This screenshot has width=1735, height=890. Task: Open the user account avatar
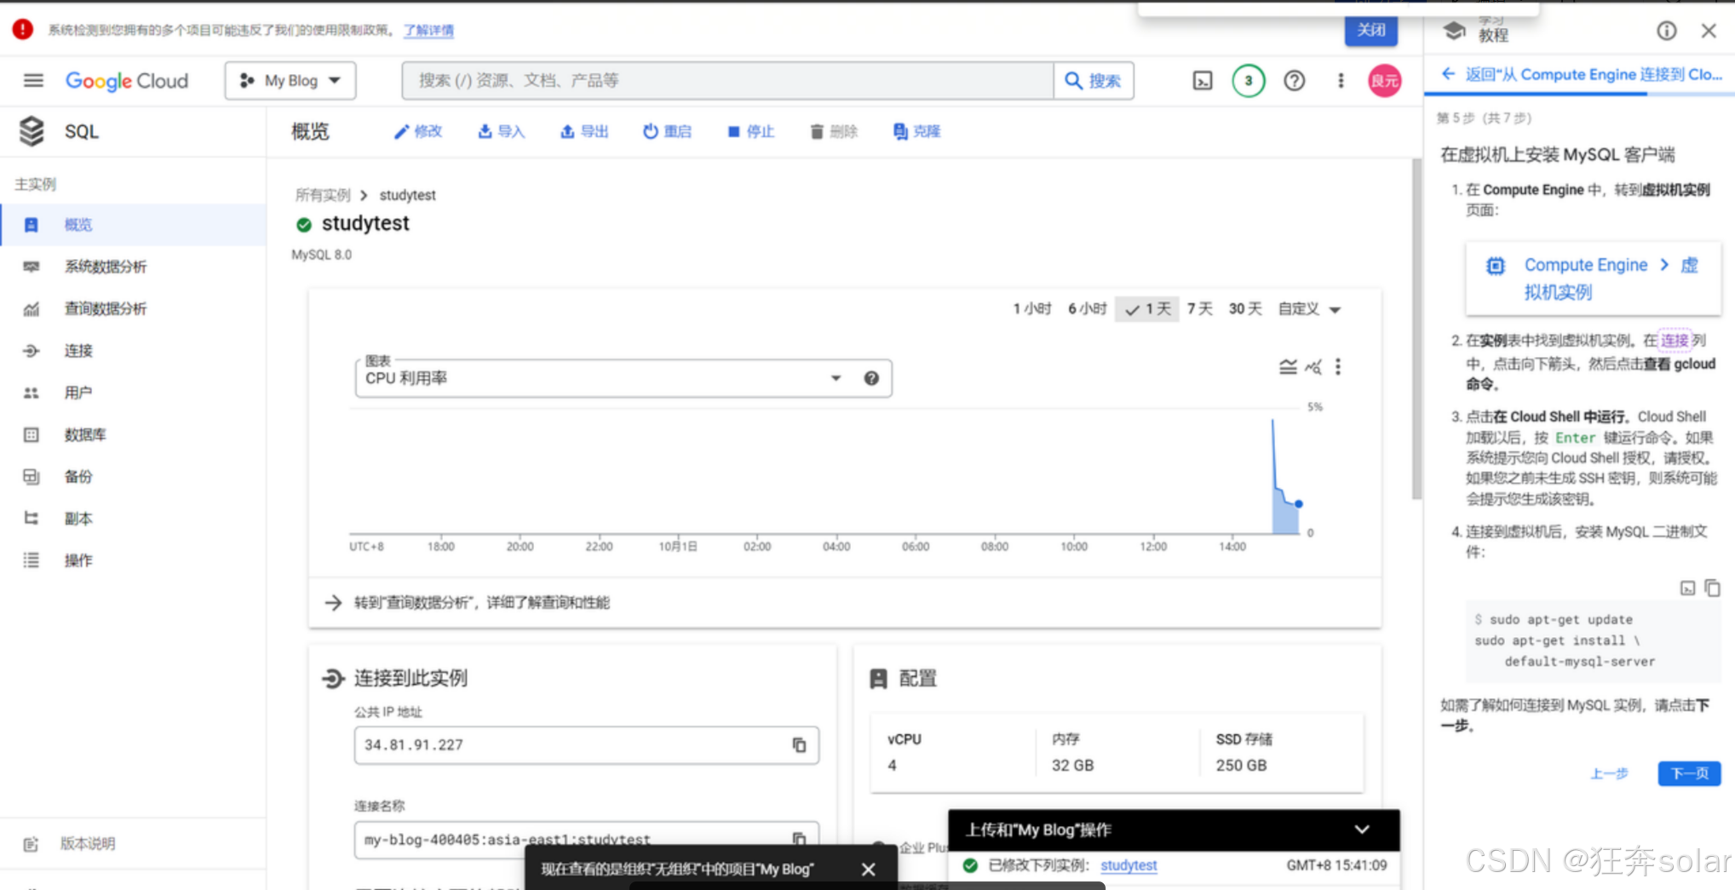click(x=1384, y=81)
